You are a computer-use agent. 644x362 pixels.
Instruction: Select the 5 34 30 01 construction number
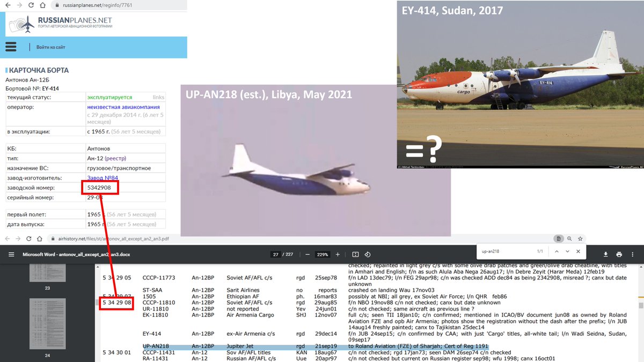click(x=117, y=352)
